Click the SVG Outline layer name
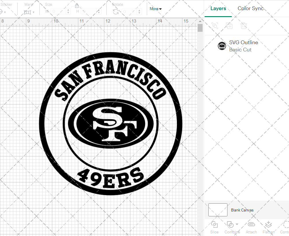 click(244, 42)
